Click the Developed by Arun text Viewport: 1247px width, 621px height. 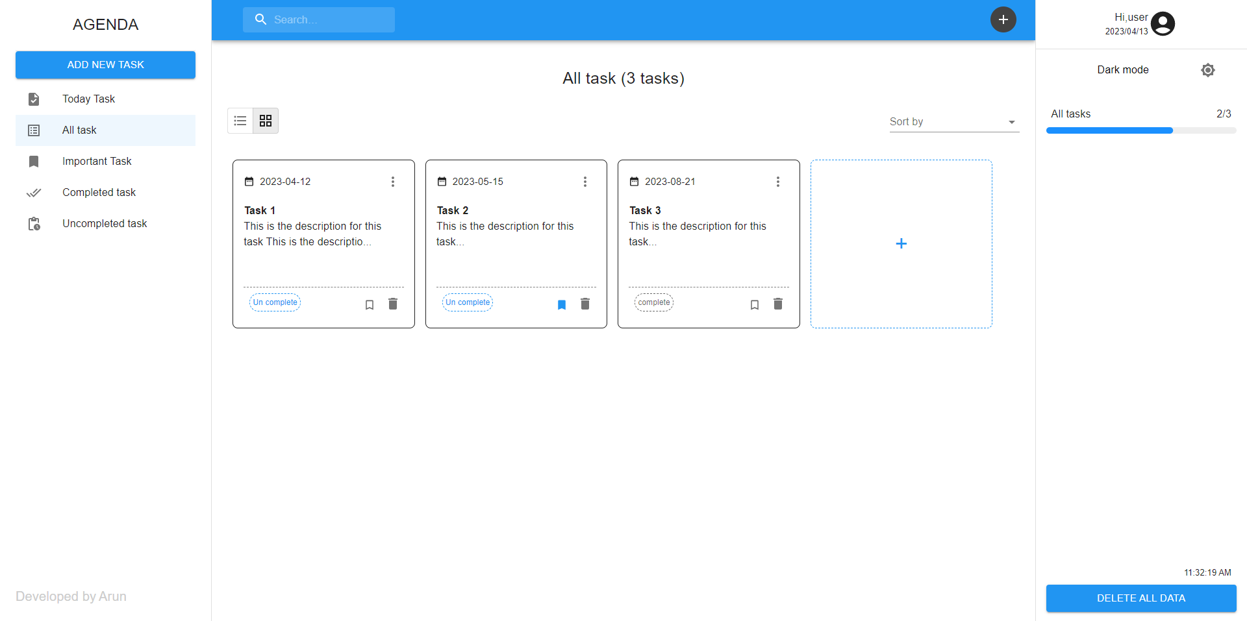(x=71, y=596)
